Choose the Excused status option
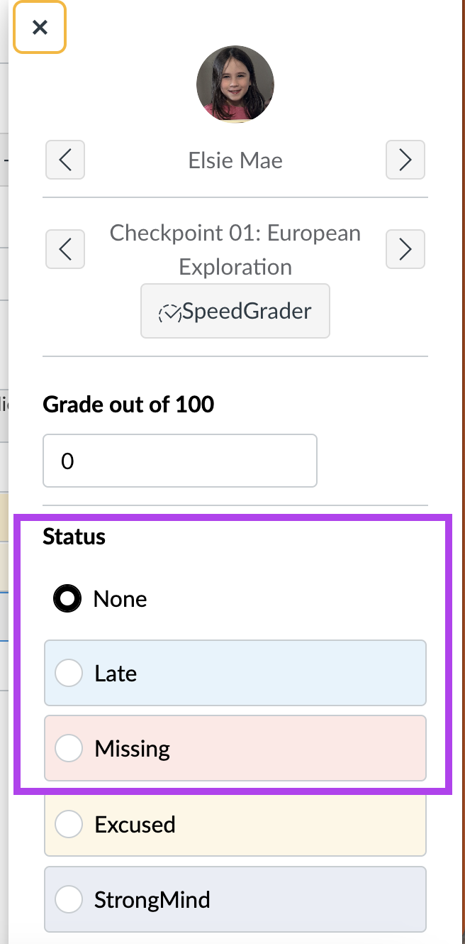Image resolution: width=465 pixels, height=944 pixels. coord(69,824)
